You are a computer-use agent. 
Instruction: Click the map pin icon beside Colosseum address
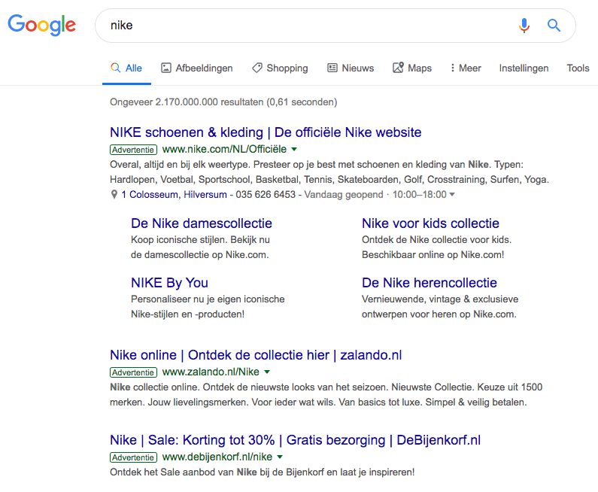point(114,195)
